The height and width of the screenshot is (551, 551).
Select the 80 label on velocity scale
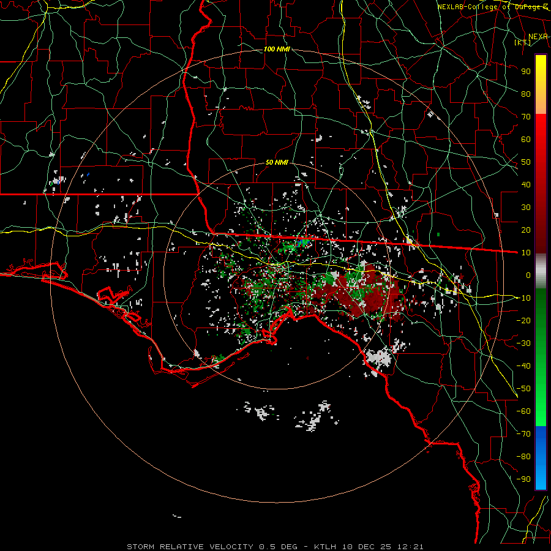click(526, 94)
